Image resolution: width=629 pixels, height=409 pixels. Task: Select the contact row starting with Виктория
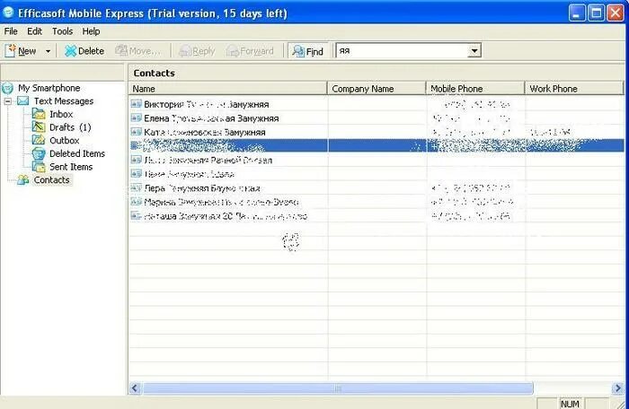tap(377, 104)
